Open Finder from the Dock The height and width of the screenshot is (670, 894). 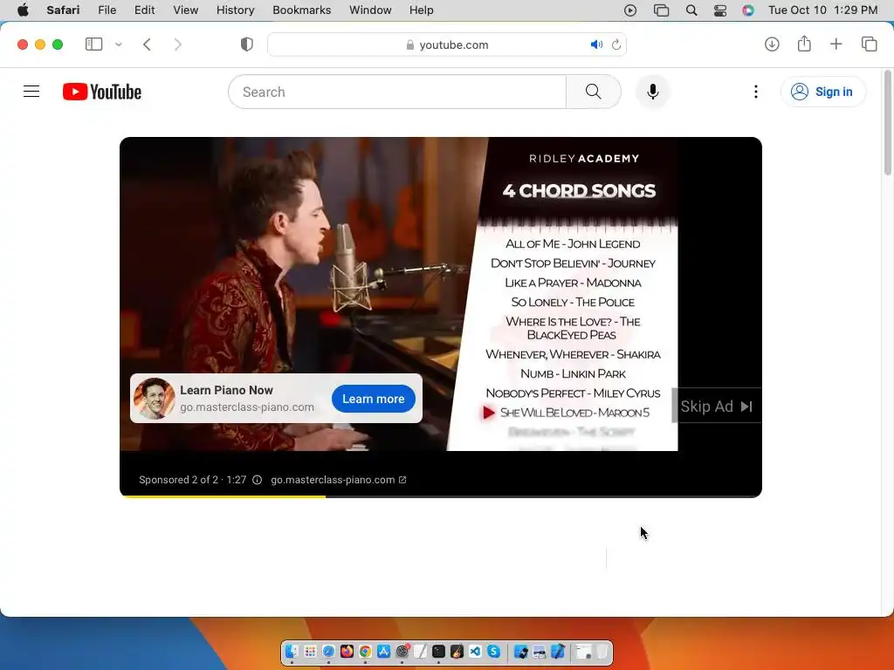[292, 651]
